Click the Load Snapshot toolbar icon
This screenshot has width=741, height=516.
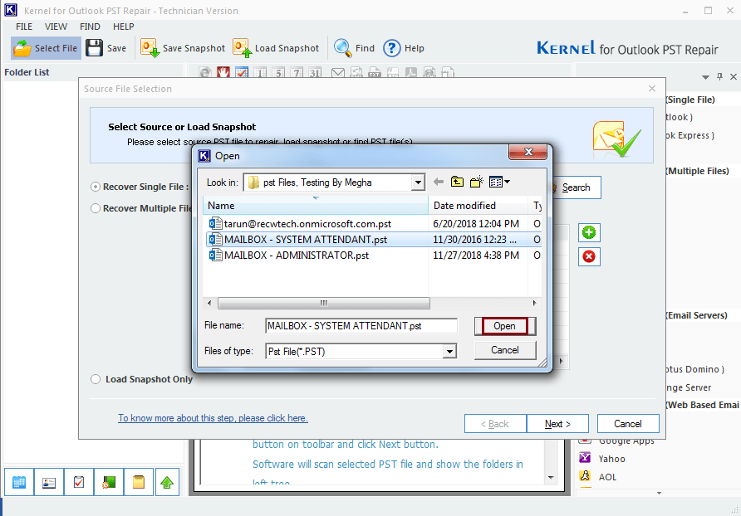(242, 48)
